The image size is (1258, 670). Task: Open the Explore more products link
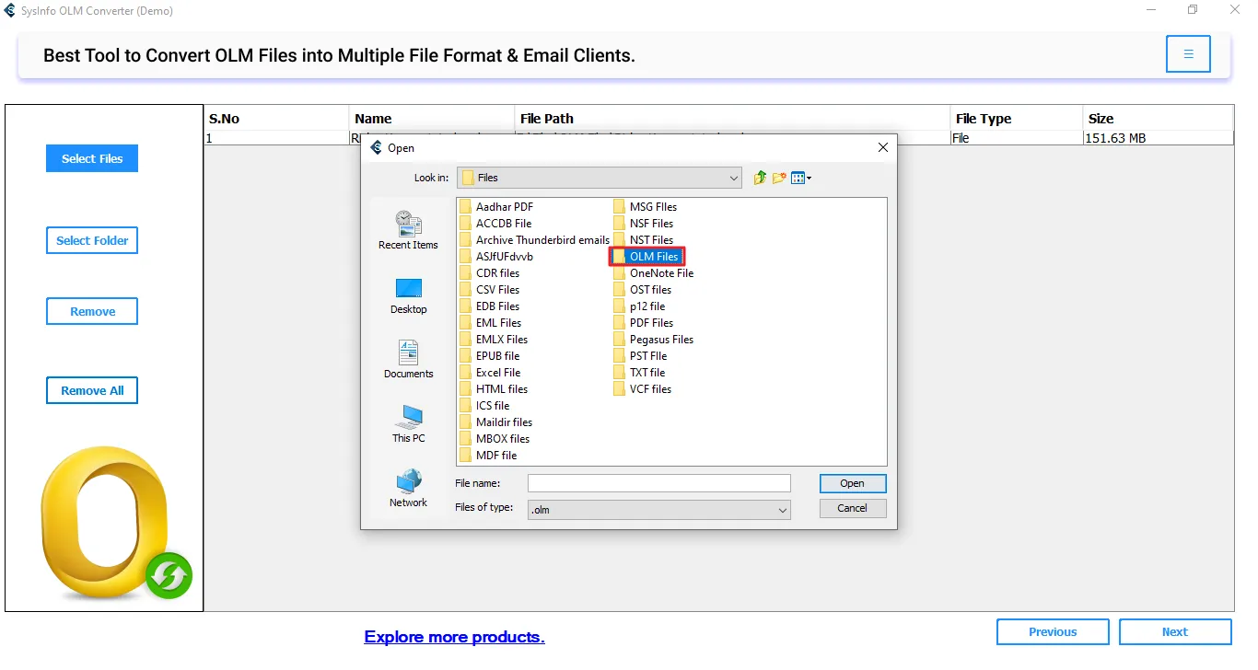tap(455, 637)
